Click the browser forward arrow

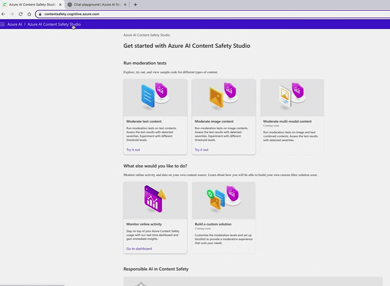12,14
